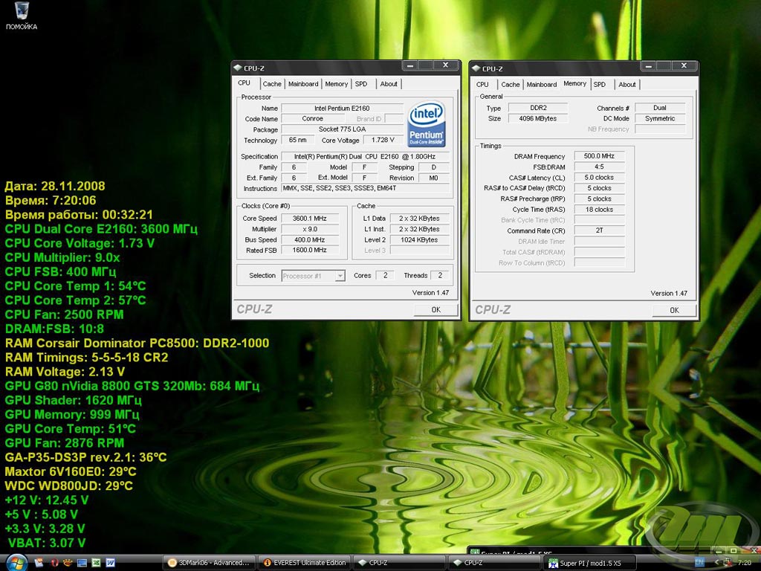Click the EN language indicator in the tray

pos(699,563)
